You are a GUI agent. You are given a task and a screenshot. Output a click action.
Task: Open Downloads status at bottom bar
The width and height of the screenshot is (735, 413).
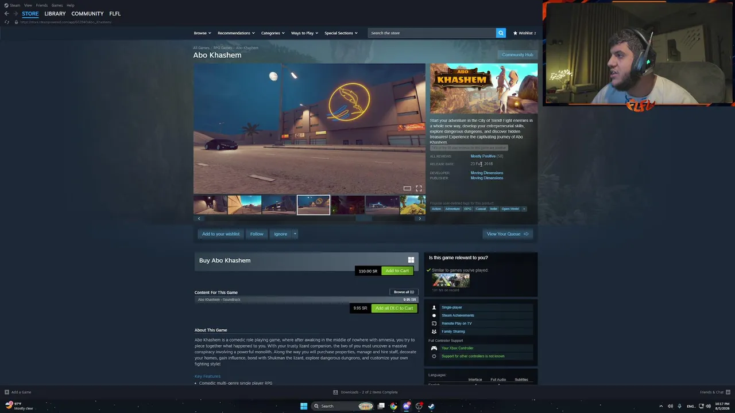[x=366, y=392]
